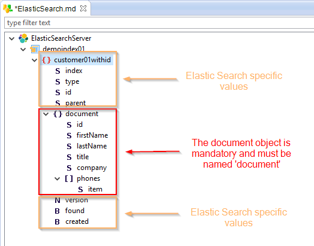Focus the type filter text field

pos(159,23)
